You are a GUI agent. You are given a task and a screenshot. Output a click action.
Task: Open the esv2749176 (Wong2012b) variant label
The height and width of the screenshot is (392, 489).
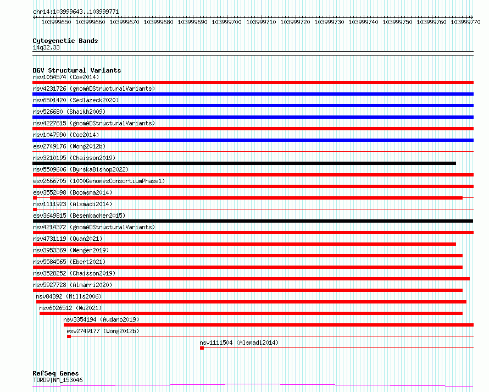[69, 146]
